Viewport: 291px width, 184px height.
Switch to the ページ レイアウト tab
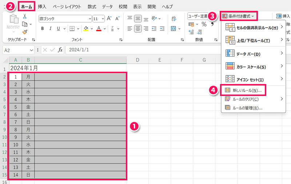67,7
